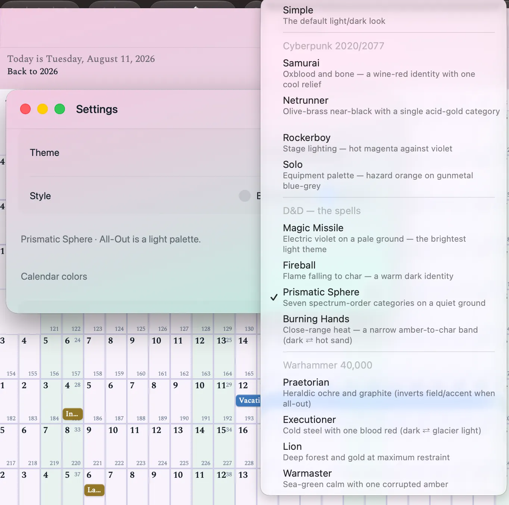Viewport: 509px width, 505px height.
Task: Select the Simple theme
Action: pos(384,15)
